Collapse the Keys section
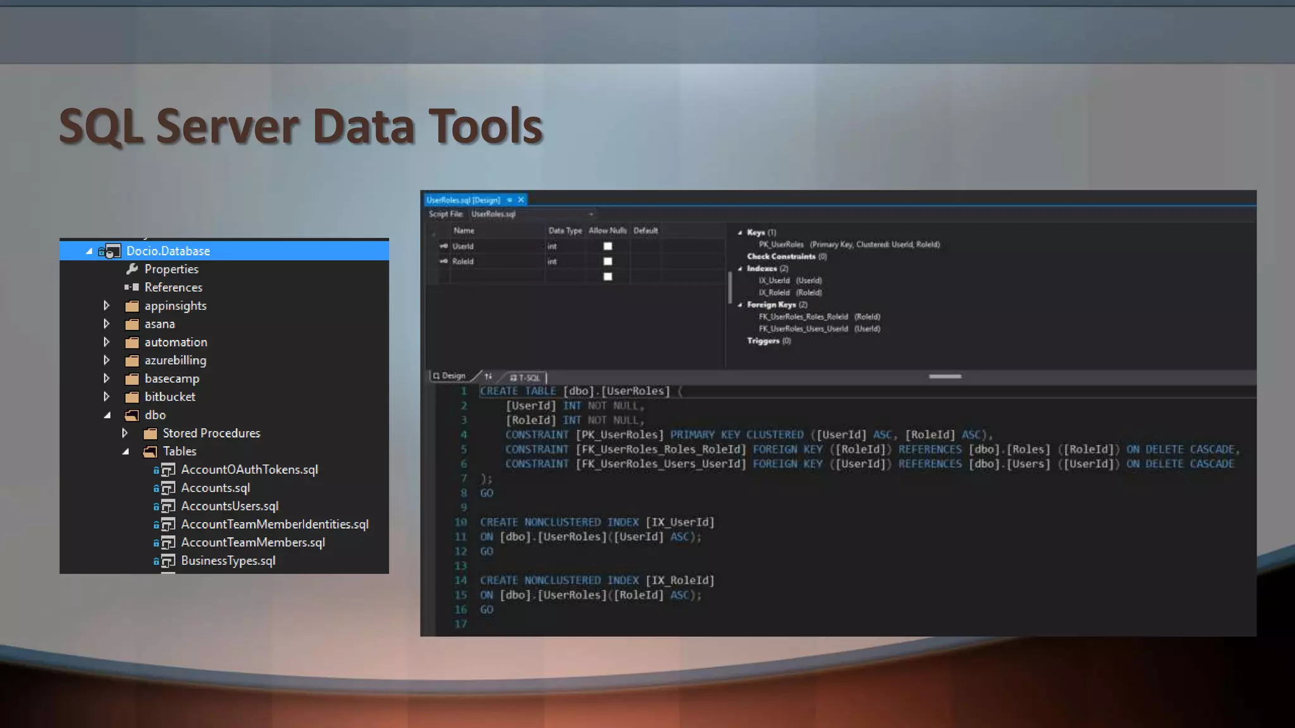1295x728 pixels. (740, 233)
